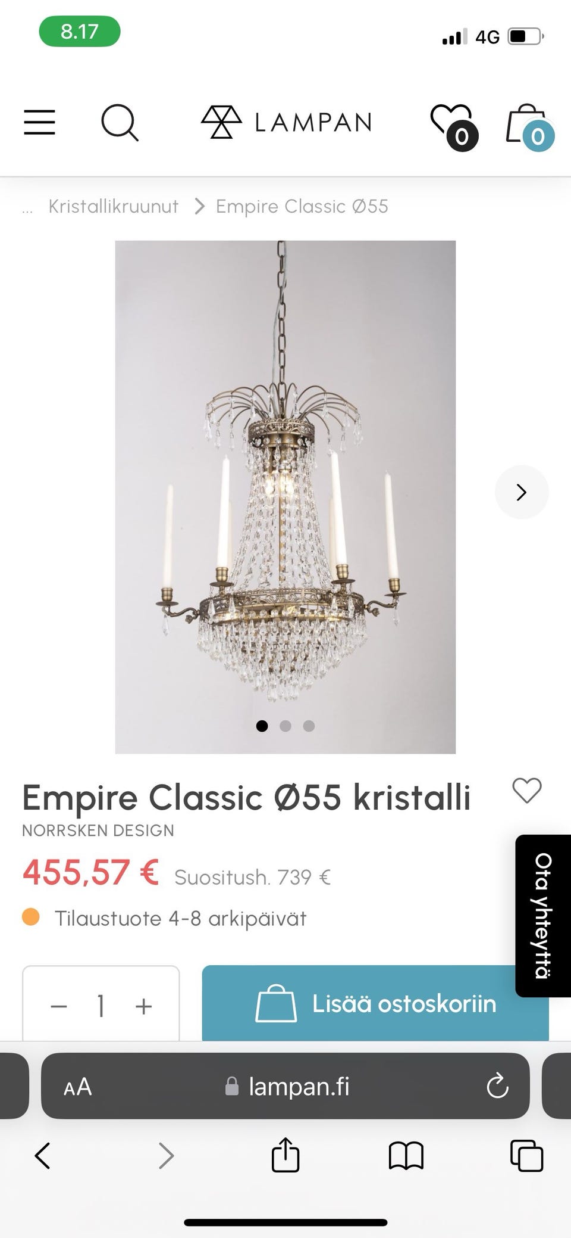
Task: Open the site search magnifier
Action: 120,123
